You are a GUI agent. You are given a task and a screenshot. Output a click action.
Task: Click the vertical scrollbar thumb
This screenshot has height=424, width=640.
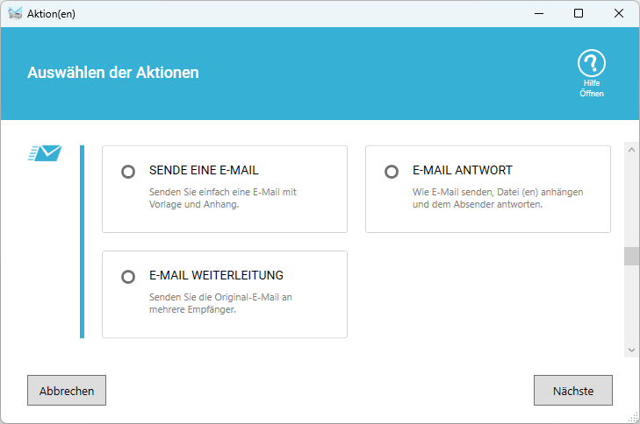630,256
